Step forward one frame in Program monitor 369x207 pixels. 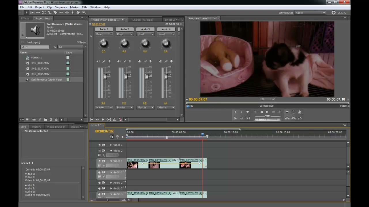click(273, 112)
